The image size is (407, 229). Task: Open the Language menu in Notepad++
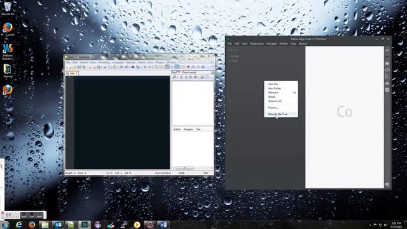pos(118,62)
